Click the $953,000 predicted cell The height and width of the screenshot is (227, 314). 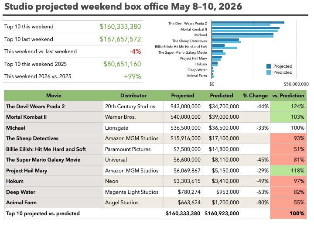(x=222, y=192)
